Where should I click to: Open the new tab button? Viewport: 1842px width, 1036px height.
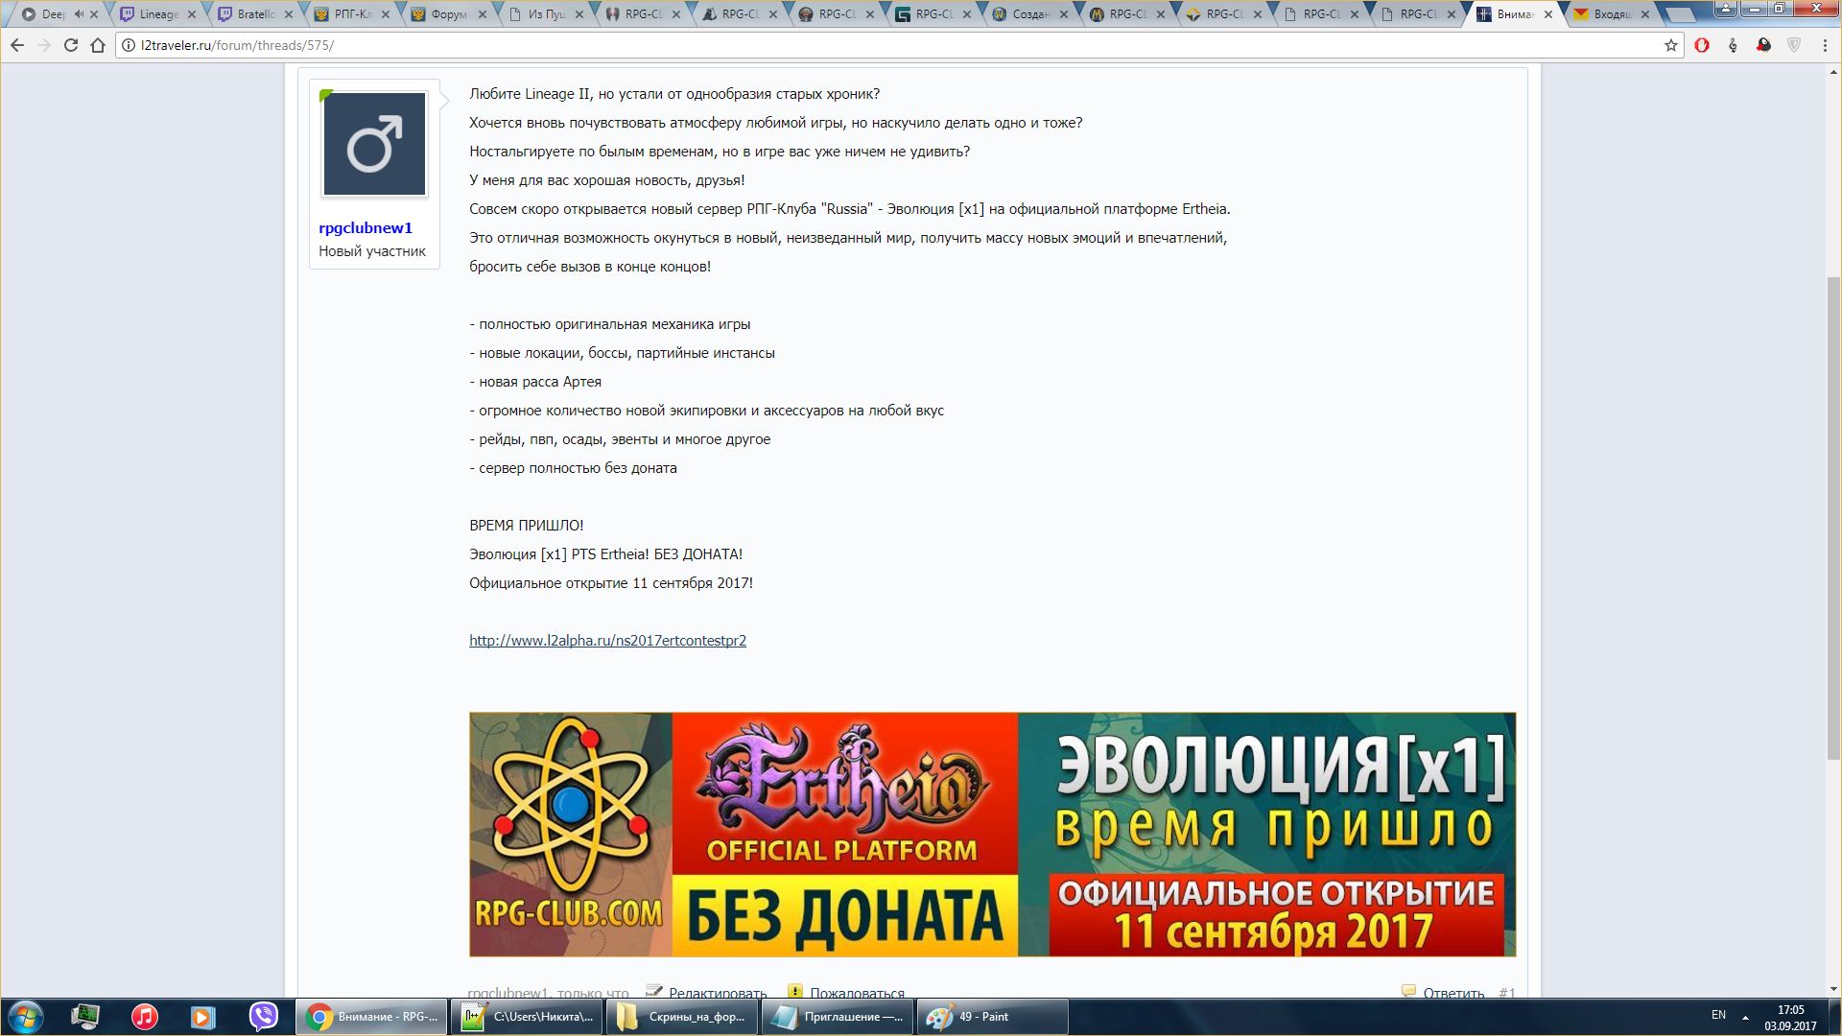point(1680,14)
